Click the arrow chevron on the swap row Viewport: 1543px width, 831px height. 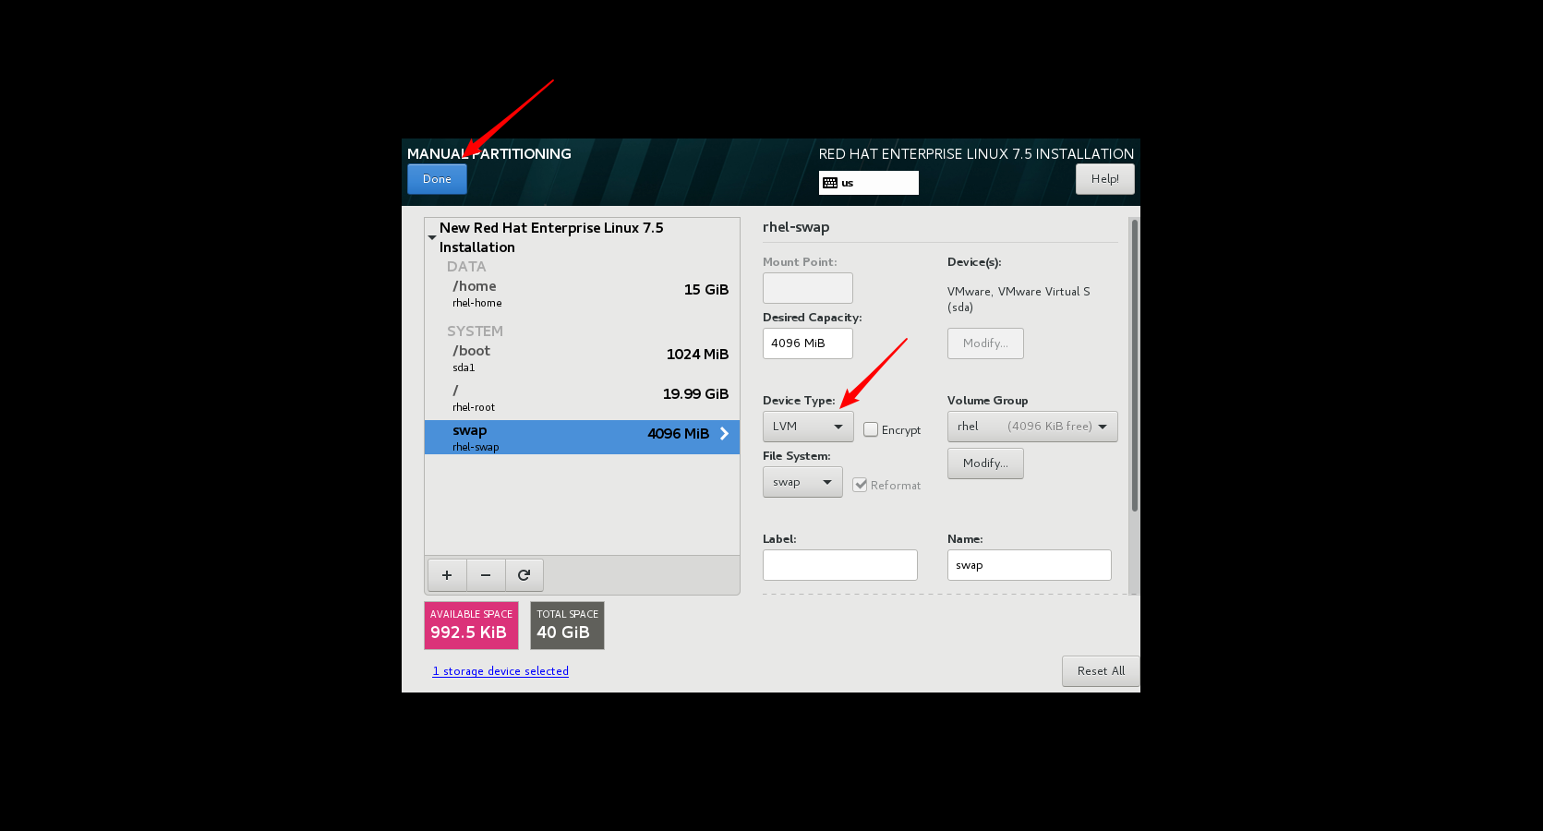[724, 434]
